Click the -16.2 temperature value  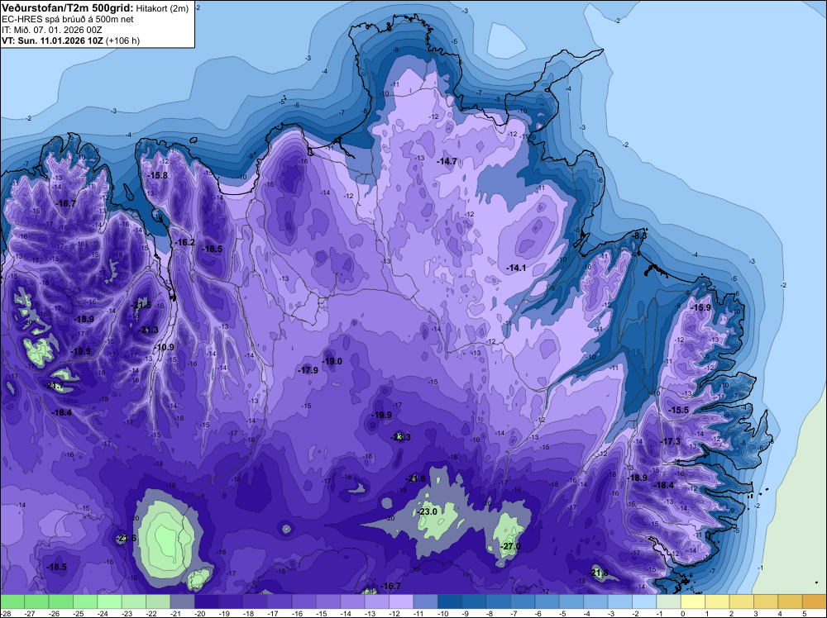click(x=185, y=242)
